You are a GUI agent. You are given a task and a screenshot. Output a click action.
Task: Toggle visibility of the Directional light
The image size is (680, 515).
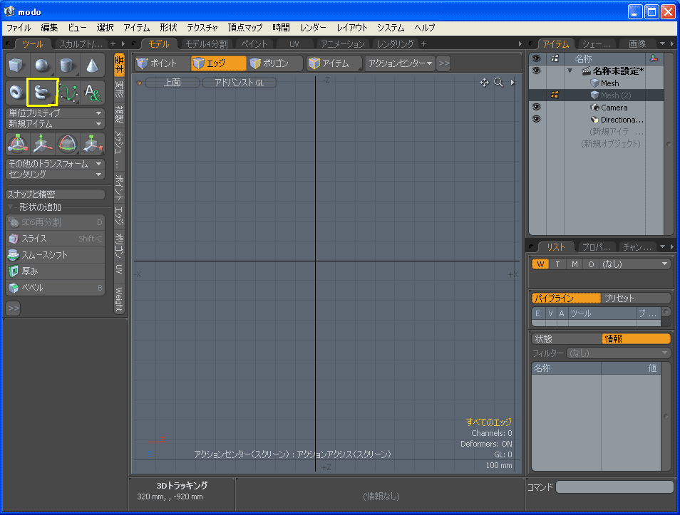[x=535, y=120]
